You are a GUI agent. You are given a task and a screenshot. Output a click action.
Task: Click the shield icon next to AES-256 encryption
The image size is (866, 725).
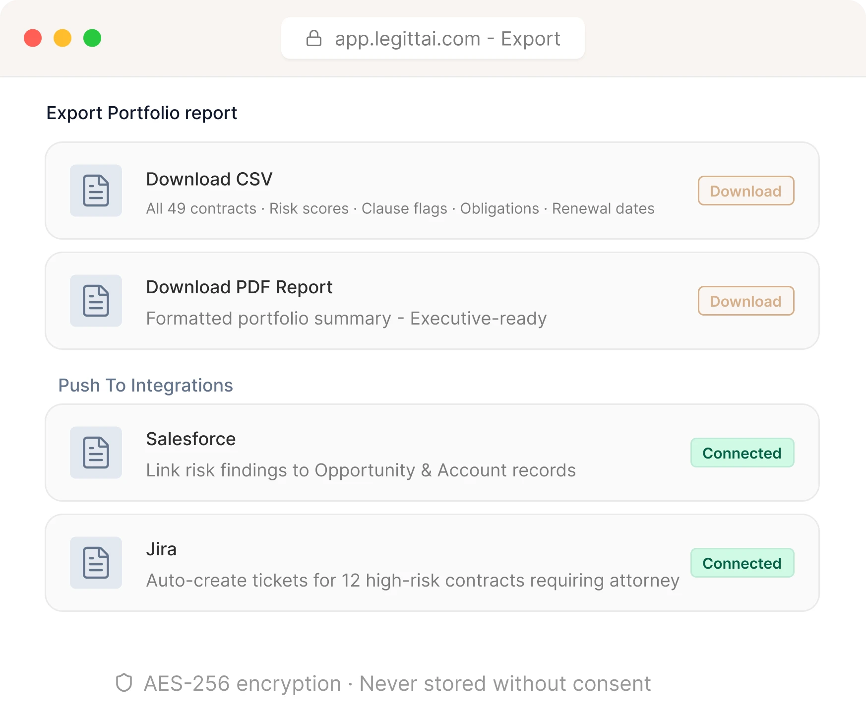(124, 683)
